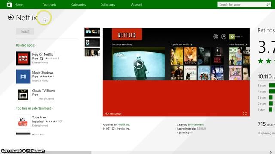This screenshot has width=275, height=154.
Task: Click the Windows Store bag logo
Action: point(9,4)
